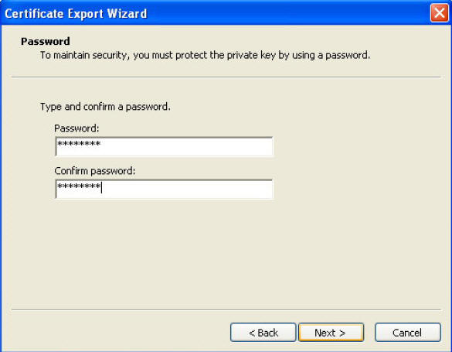Click the "Password:" field label
Viewport: 452px width, 352px height.
point(76,128)
